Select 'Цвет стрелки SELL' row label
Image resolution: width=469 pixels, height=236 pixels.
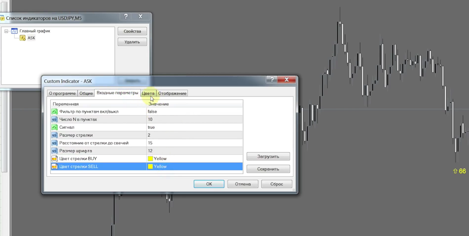[79, 167]
